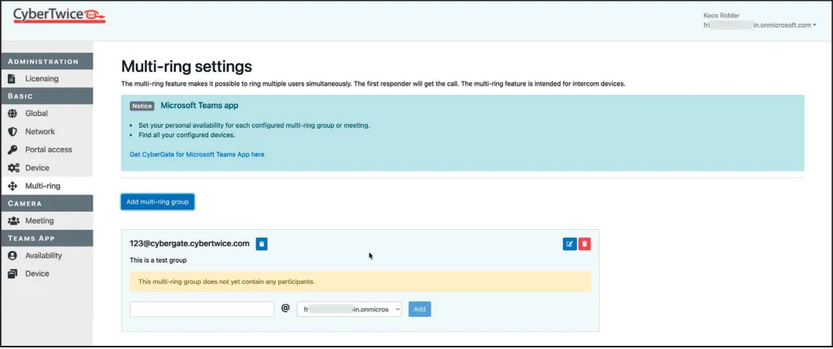
Task: Copy the 123@cybergate address with clipboard icon
Action: click(262, 244)
